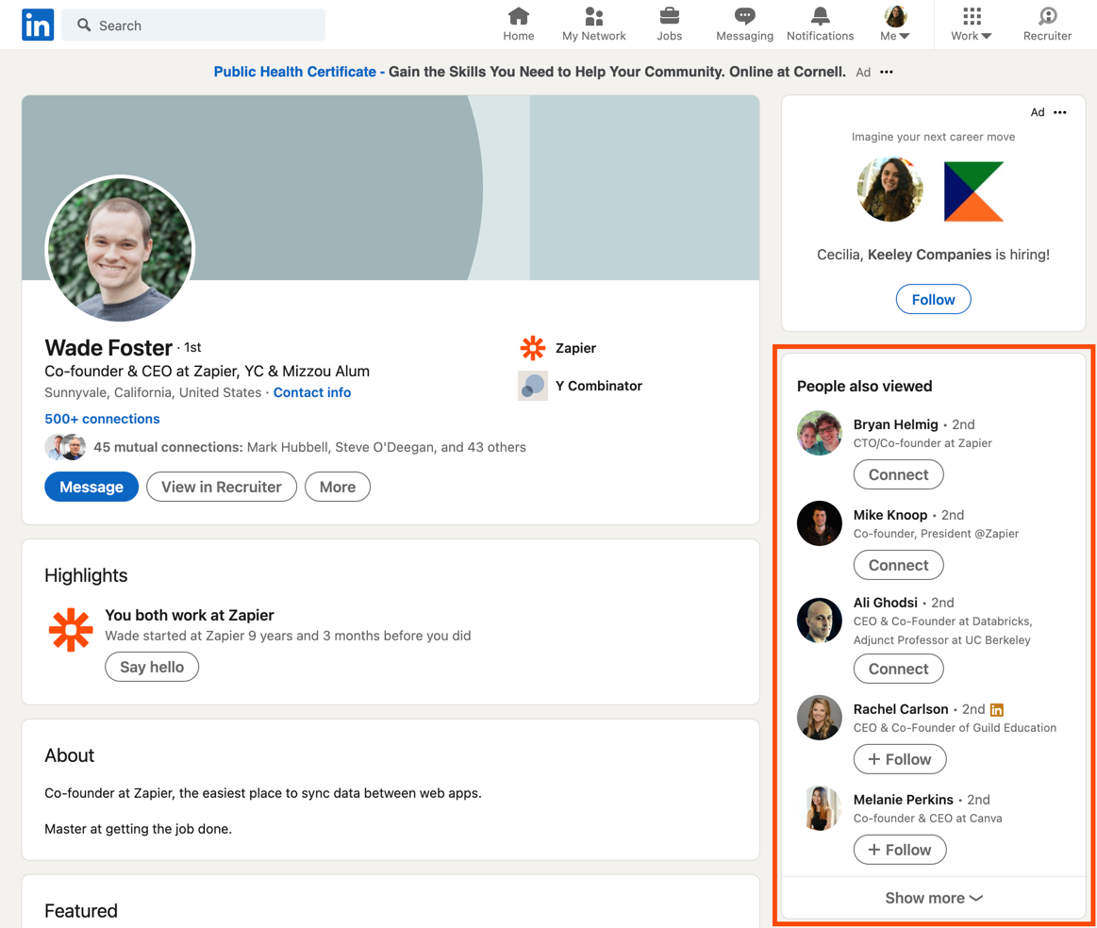Open Contact info link
The width and height of the screenshot is (1097, 928).
point(312,392)
